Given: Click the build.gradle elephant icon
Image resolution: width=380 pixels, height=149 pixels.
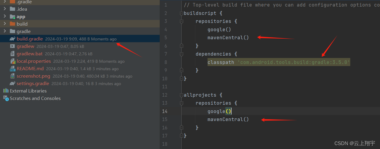Looking at the screenshot, I should 12,39.
